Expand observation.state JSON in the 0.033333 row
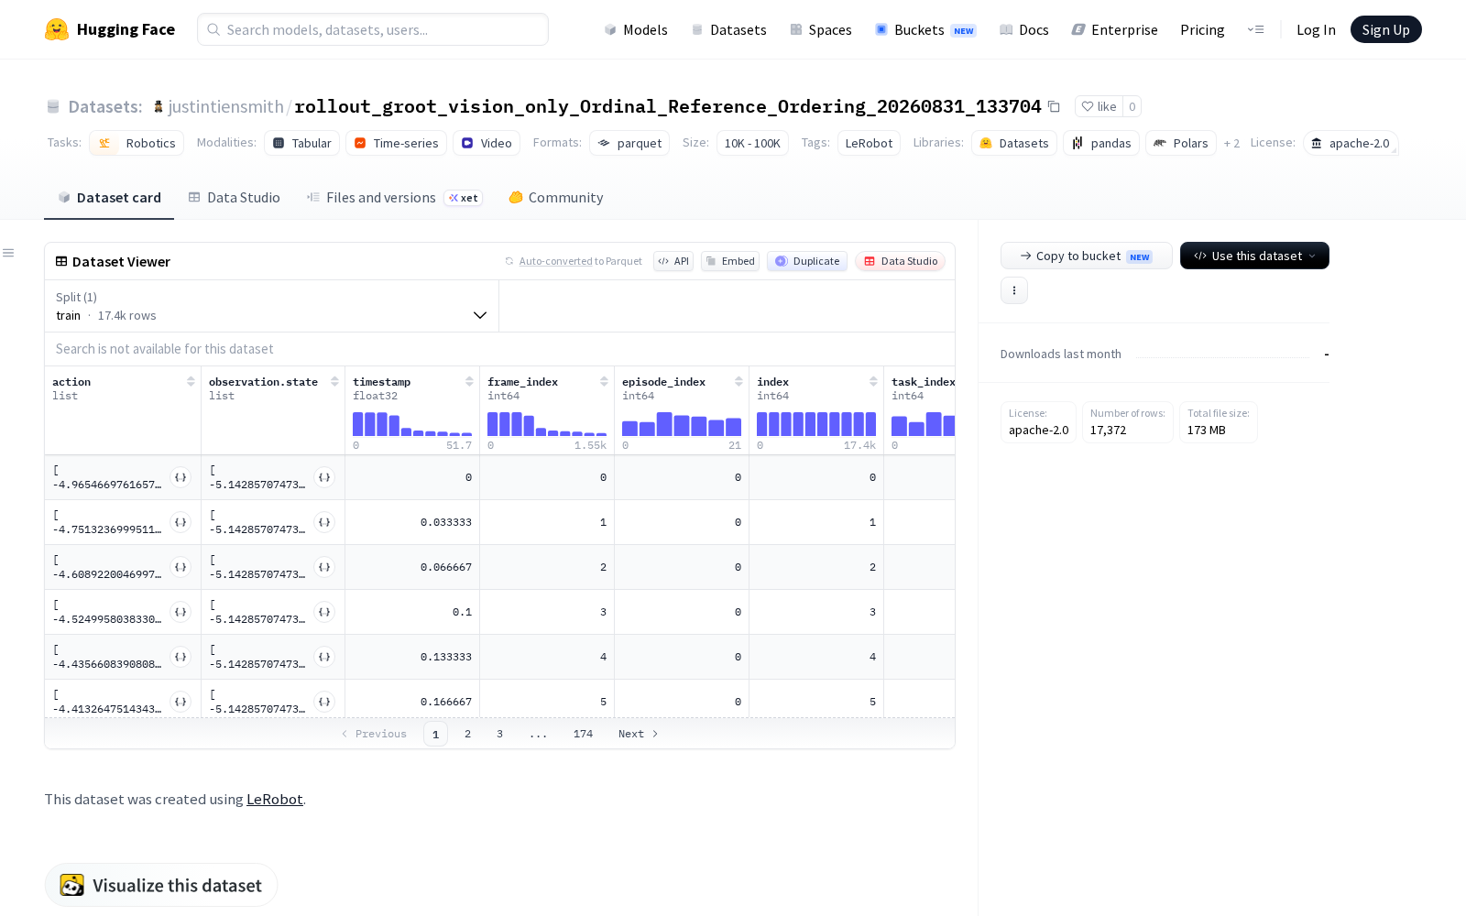 coord(324,522)
